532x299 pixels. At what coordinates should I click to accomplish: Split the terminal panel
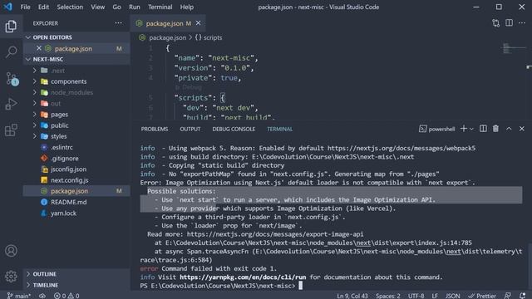[x=483, y=129]
